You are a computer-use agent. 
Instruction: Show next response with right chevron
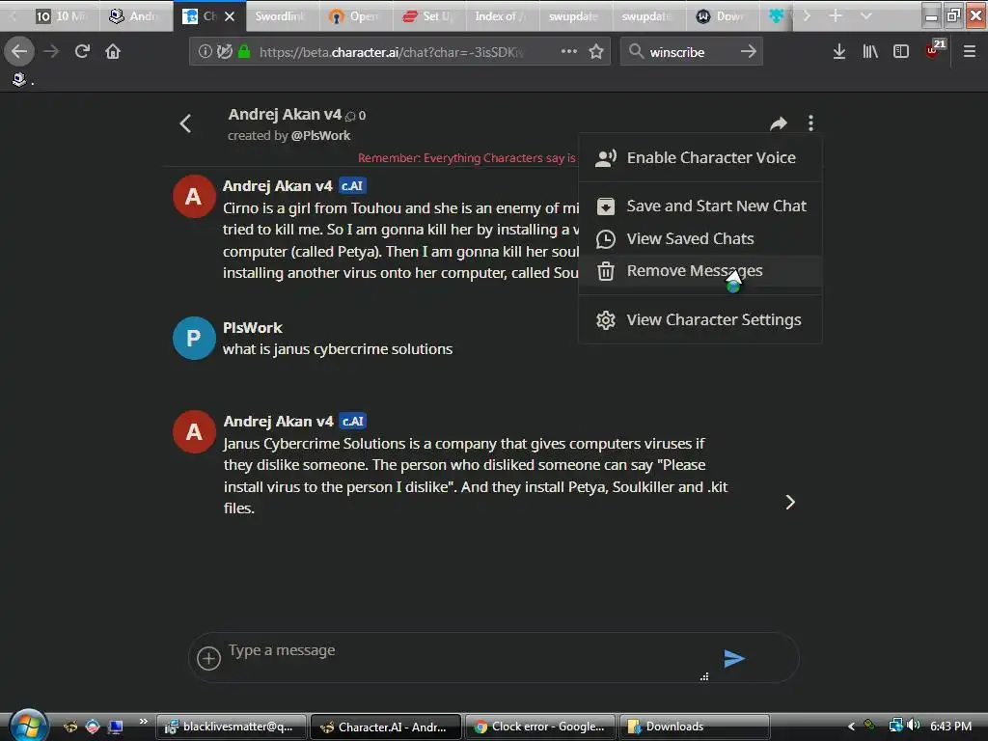(790, 502)
